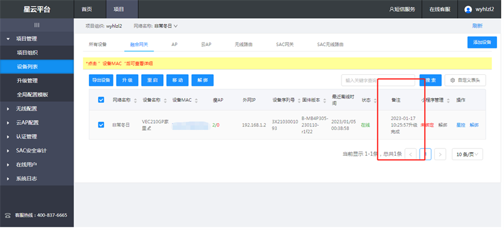Click the 2023/01/05 00:38:58 offline time cell
The height and width of the screenshot is (230, 504).
coord(343,125)
